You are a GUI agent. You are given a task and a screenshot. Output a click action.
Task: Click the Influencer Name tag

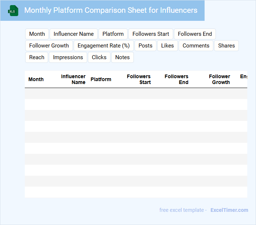click(x=74, y=34)
